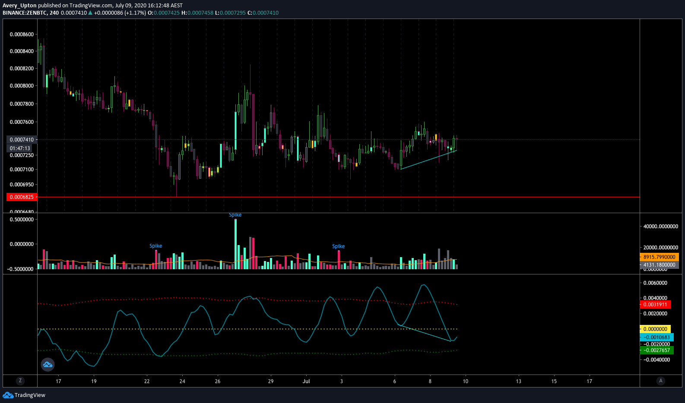Click the high value H:0.0007458 in header
The height and width of the screenshot is (403, 685).
coord(197,13)
